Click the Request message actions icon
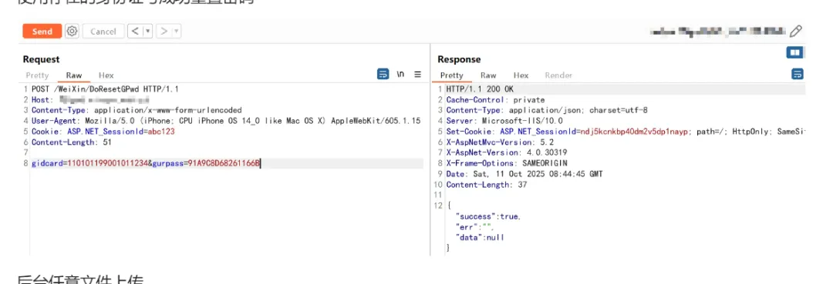 tap(383, 74)
